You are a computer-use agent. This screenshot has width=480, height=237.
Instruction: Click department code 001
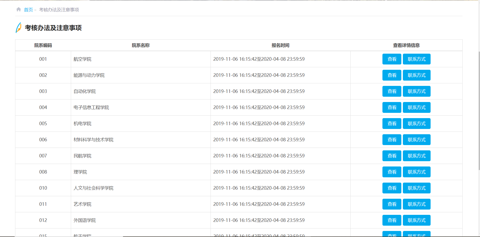click(43, 59)
